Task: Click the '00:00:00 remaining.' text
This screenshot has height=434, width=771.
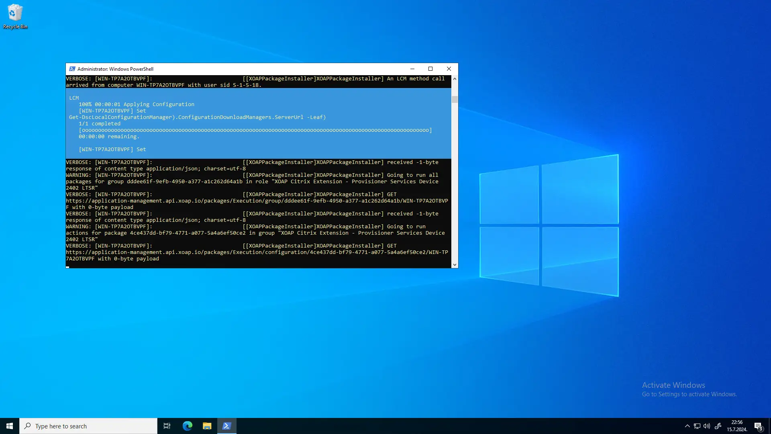Action: pyautogui.click(x=109, y=137)
